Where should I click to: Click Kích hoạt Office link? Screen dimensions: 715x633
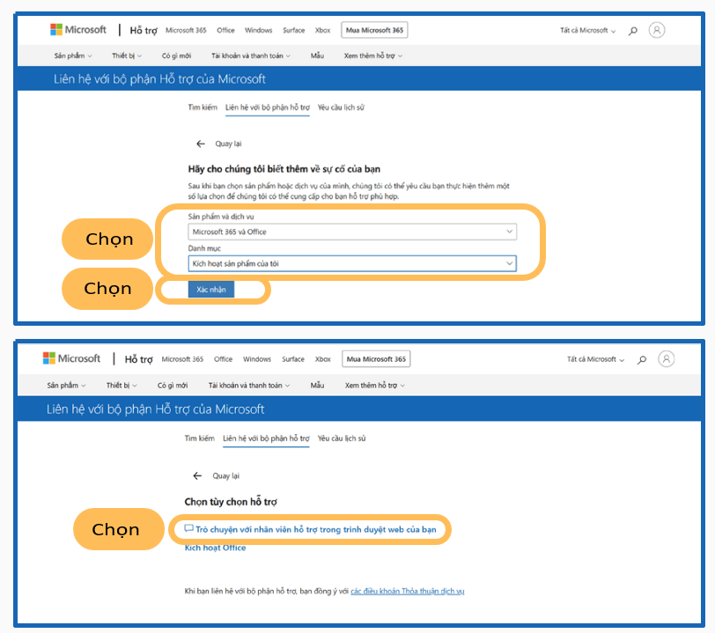(215, 548)
